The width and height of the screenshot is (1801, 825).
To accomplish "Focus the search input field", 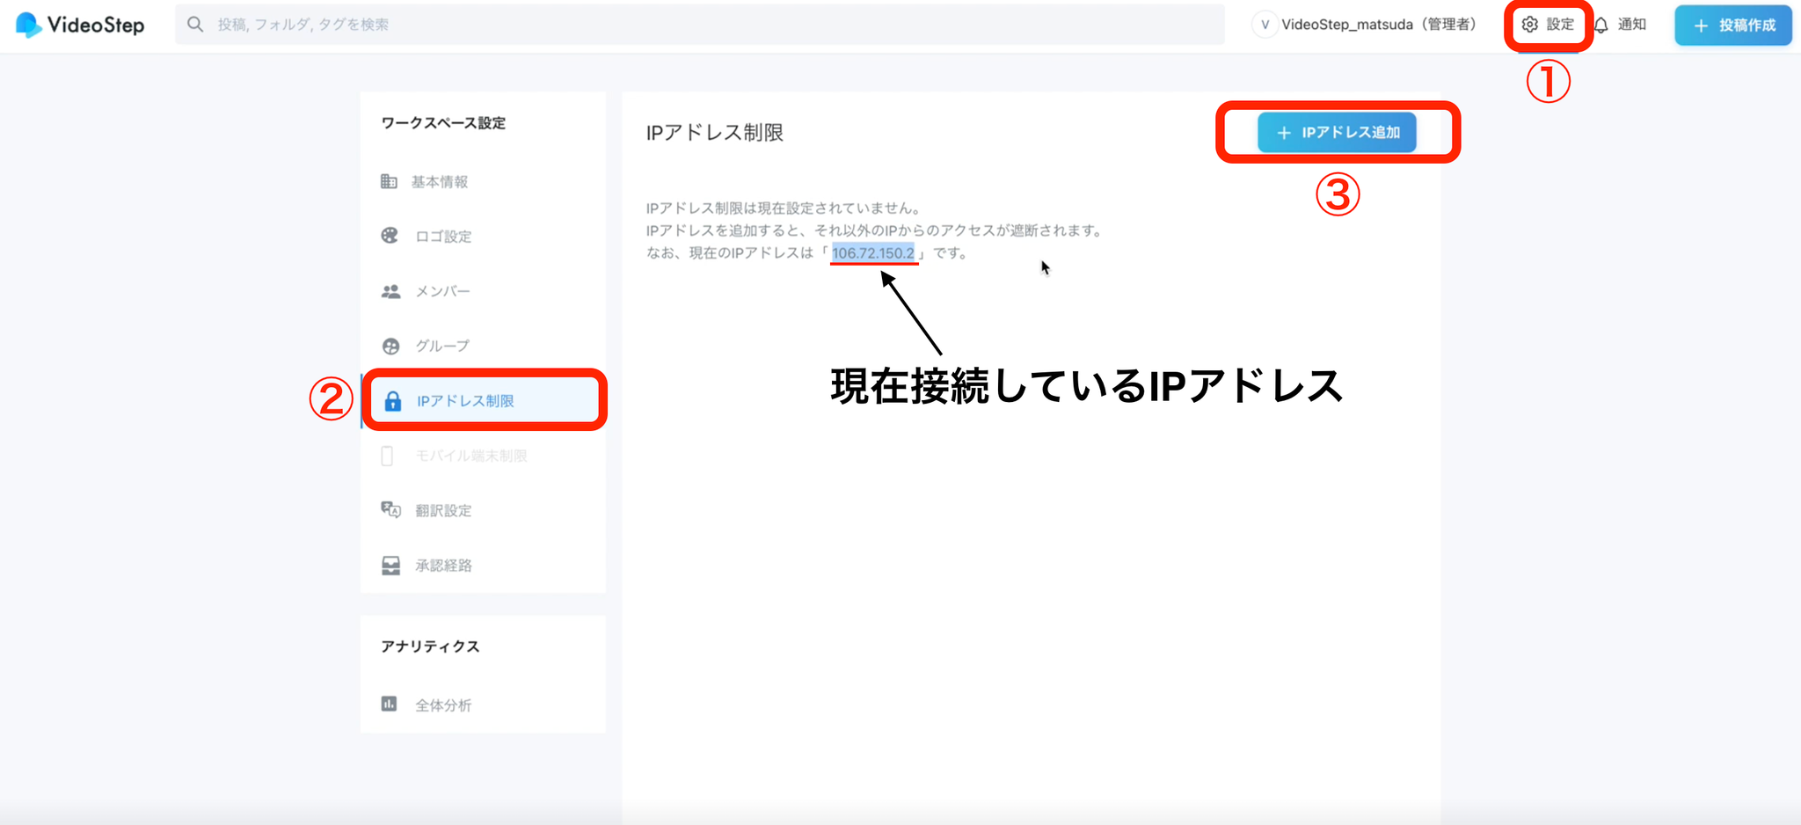I will point(700,25).
